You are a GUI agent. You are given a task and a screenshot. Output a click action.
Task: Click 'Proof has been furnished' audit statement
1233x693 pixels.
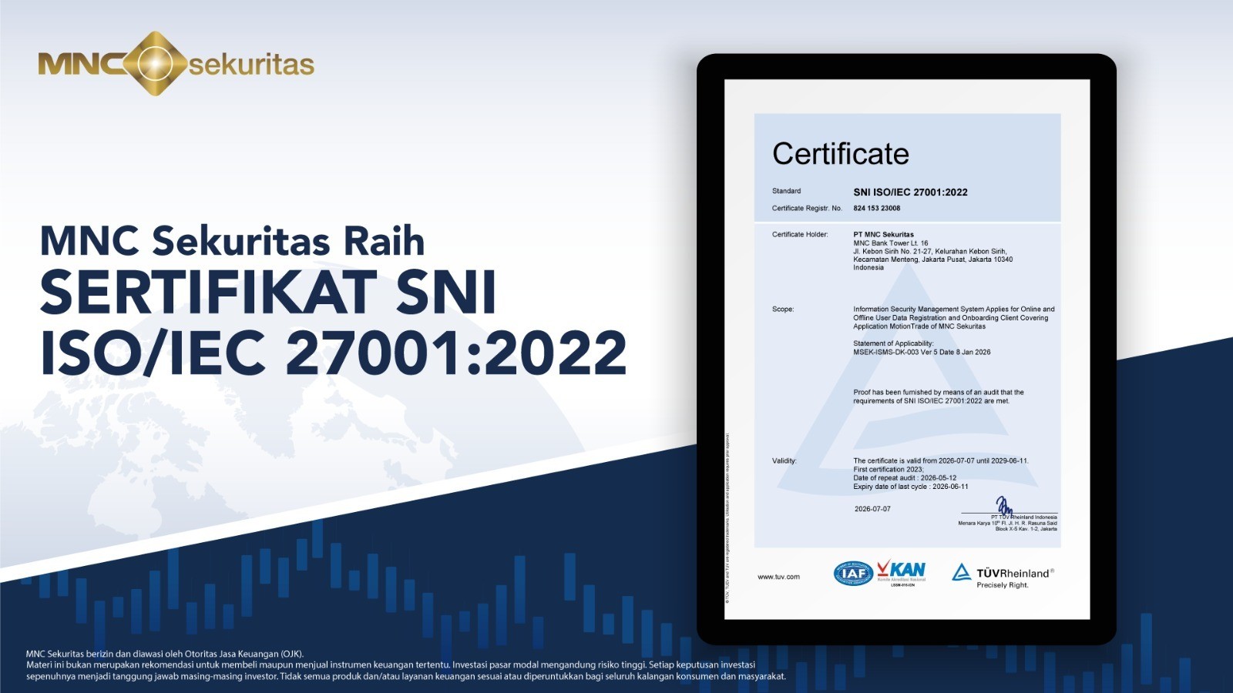pyautogui.click(x=939, y=397)
